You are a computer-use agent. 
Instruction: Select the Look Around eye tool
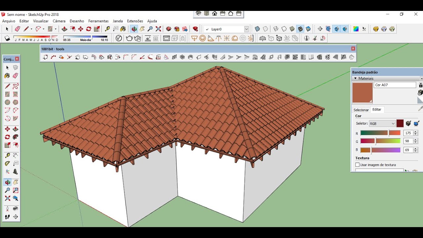click(16, 209)
